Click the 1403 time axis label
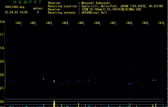The image size is (168, 107). tap(49, 23)
